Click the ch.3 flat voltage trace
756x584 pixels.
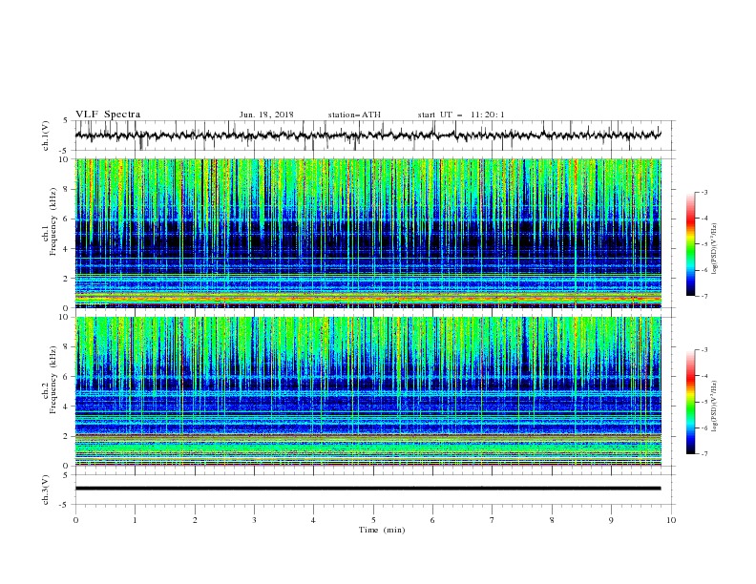[367, 489]
